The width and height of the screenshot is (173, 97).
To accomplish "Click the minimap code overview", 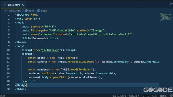I will pos(167,17).
